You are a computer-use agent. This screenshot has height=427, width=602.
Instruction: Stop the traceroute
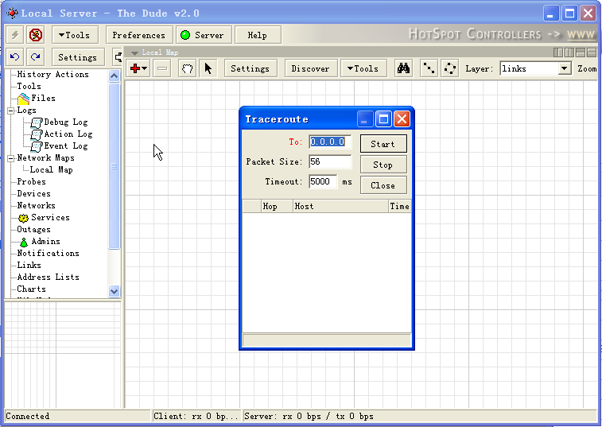(x=383, y=165)
